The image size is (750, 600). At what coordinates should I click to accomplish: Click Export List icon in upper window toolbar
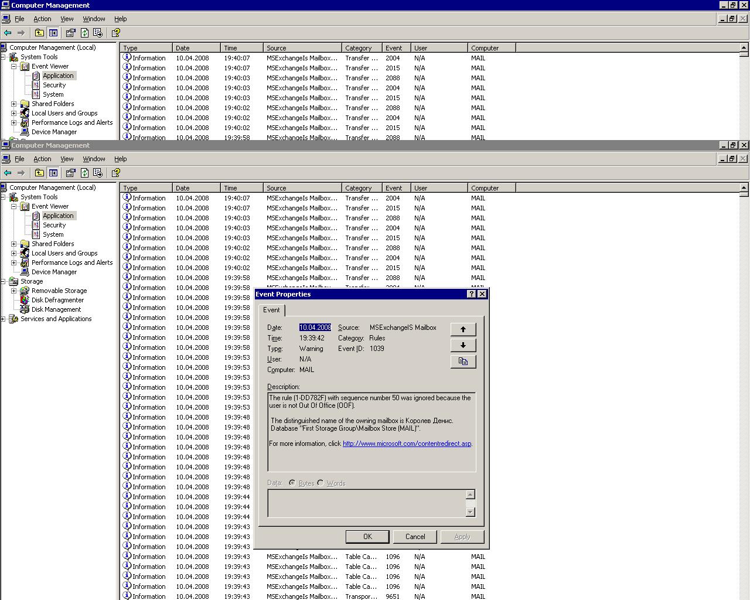(98, 33)
